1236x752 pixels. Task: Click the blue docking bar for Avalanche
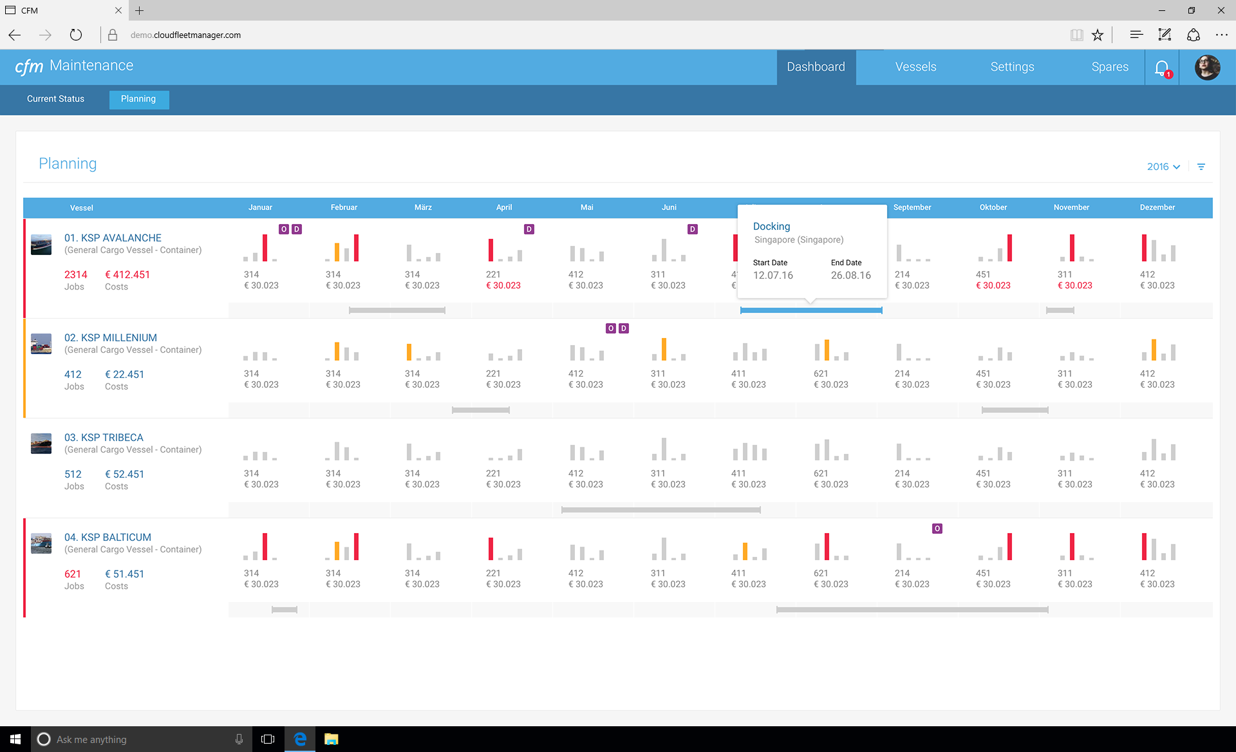click(810, 310)
